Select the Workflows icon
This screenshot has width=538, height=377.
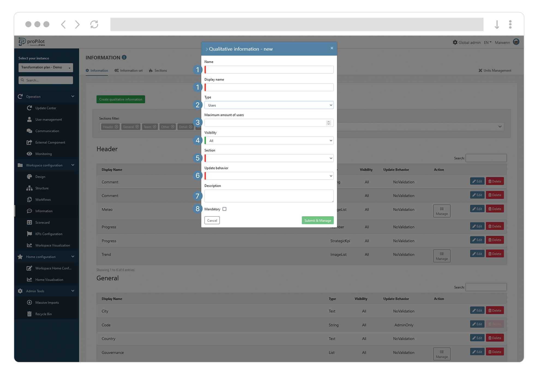point(29,199)
